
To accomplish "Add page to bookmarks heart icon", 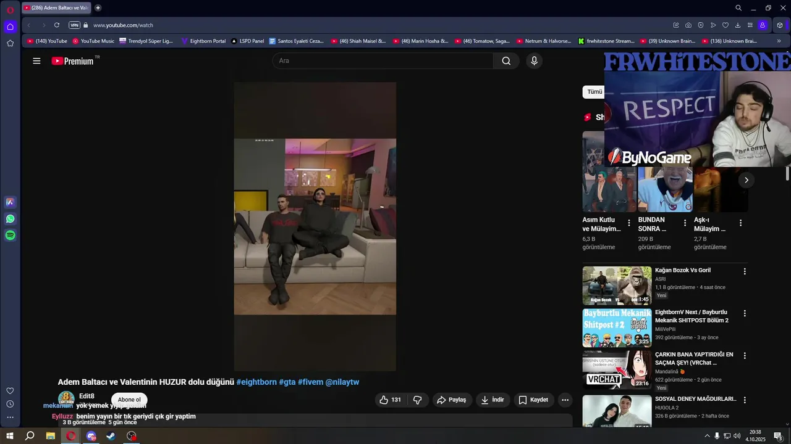I will (x=725, y=25).
